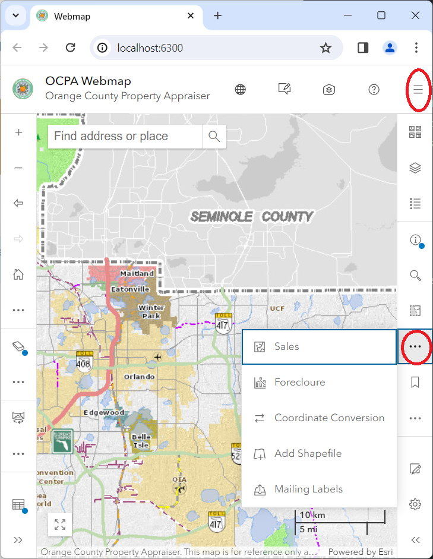Select Sales from the popup menu
433x559 pixels.
[320, 347]
